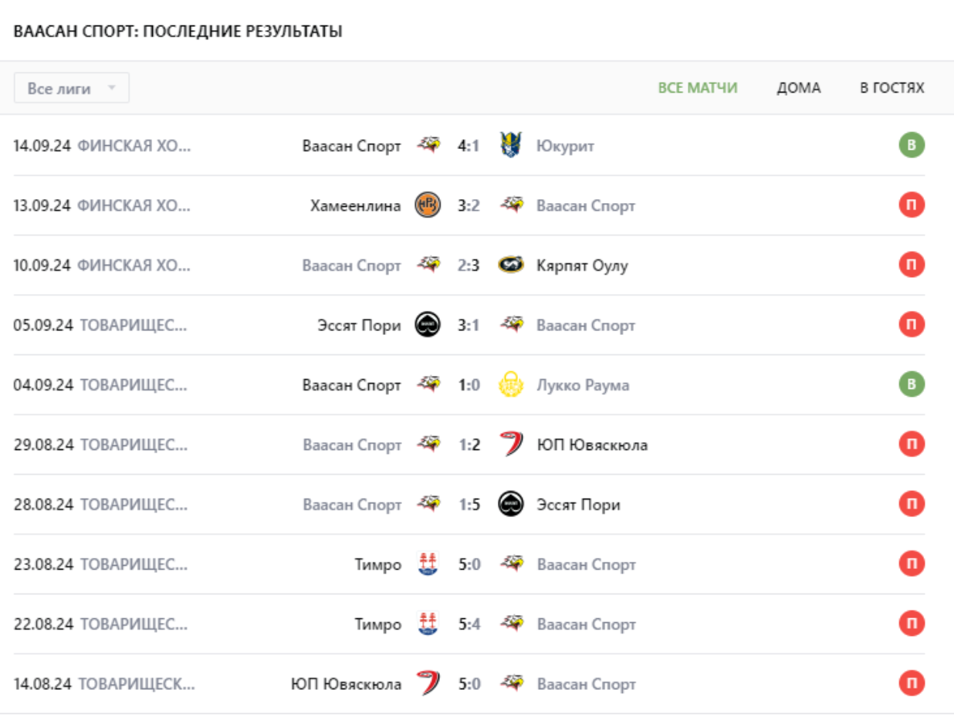Screen dimensions: 954x724
Task: Open the 4:1 score of Ваасан Спорт–Юкурит
Action: coord(469,146)
